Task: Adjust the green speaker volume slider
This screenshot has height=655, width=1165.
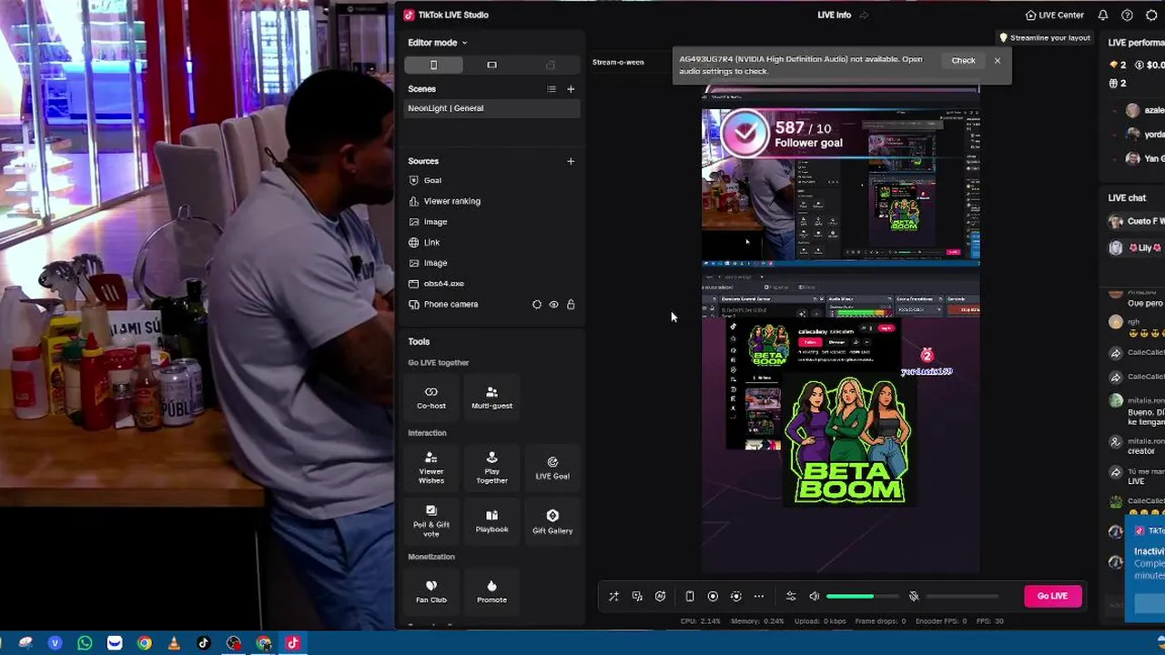Action: click(x=862, y=597)
